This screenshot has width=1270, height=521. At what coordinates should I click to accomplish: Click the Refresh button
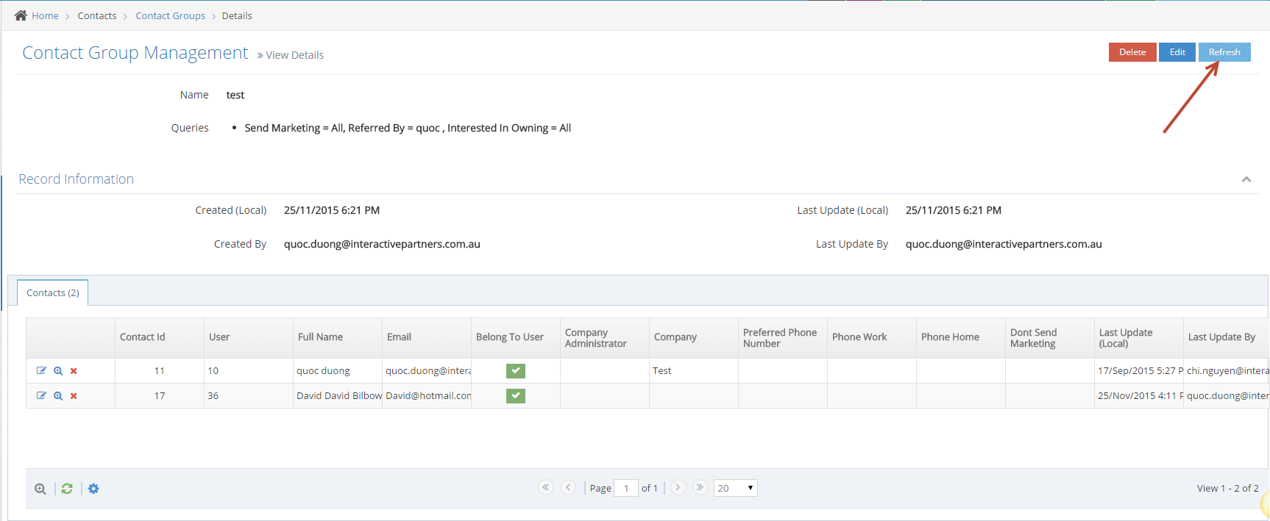[1224, 52]
